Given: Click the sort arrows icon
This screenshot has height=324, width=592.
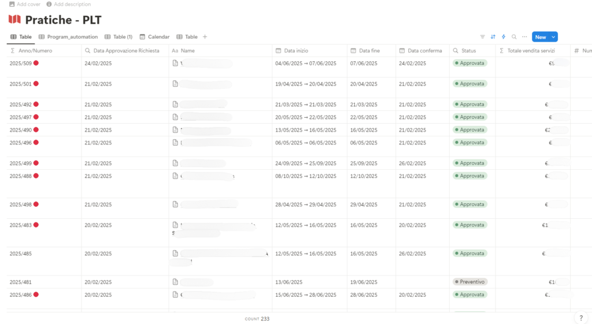Looking at the screenshot, I should tap(493, 37).
